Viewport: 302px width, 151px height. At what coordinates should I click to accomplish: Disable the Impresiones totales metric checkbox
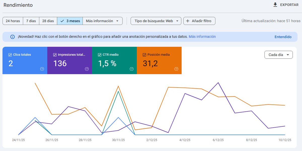tap(54, 54)
